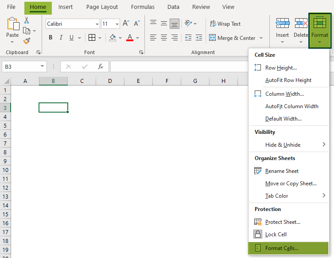Switch to the Review tab
Image resolution: width=334 pixels, height=258 pixels.
[201, 7]
